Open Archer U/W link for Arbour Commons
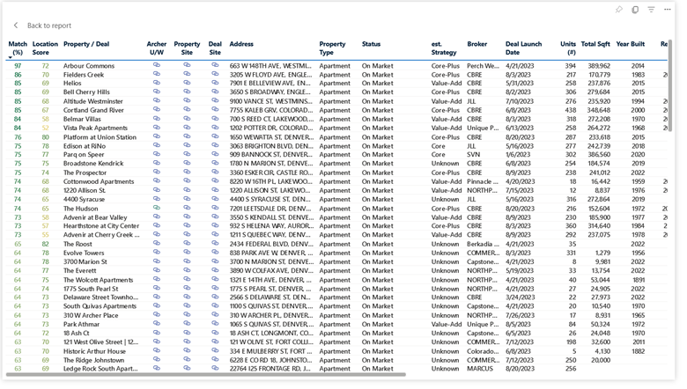This screenshot has height=389, width=687. pos(157,65)
